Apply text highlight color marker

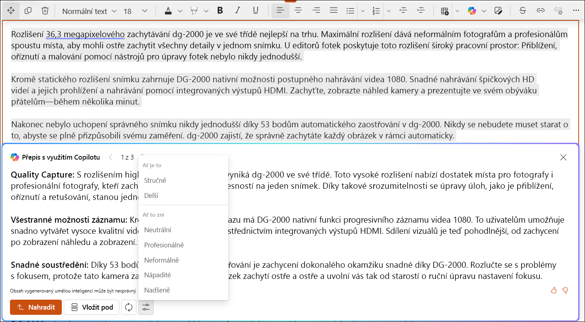(x=195, y=11)
